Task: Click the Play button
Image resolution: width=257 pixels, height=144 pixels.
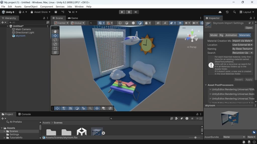Action: [122, 12]
